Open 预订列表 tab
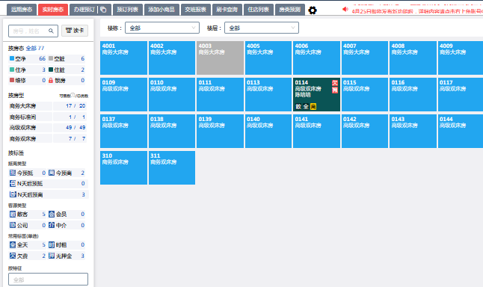The width and height of the screenshot is (483, 287). pyautogui.click(x=128, y=10)
